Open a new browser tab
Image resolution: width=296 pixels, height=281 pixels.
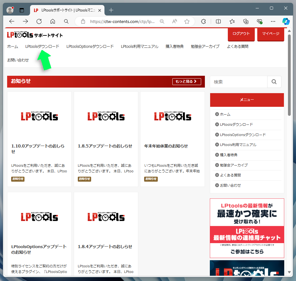(111, 10)
